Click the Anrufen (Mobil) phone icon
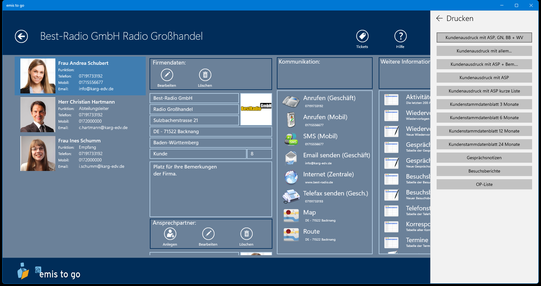 click(x=291, y=120)
